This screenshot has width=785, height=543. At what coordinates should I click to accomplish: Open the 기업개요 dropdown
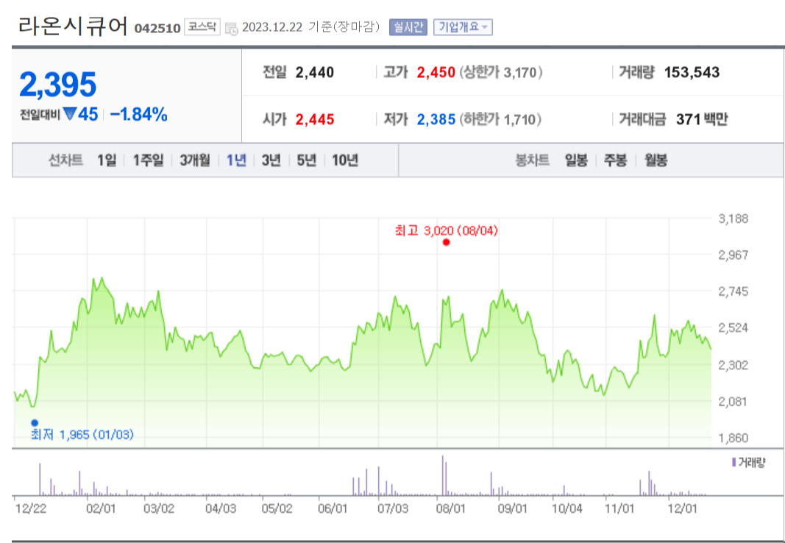click(x=463, y=27)
